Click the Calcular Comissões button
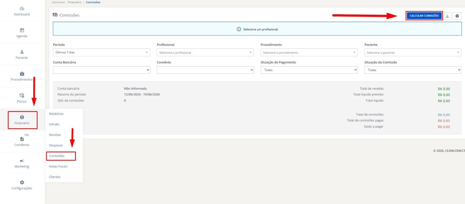This screenshot has height=204, width=465. 424,16
